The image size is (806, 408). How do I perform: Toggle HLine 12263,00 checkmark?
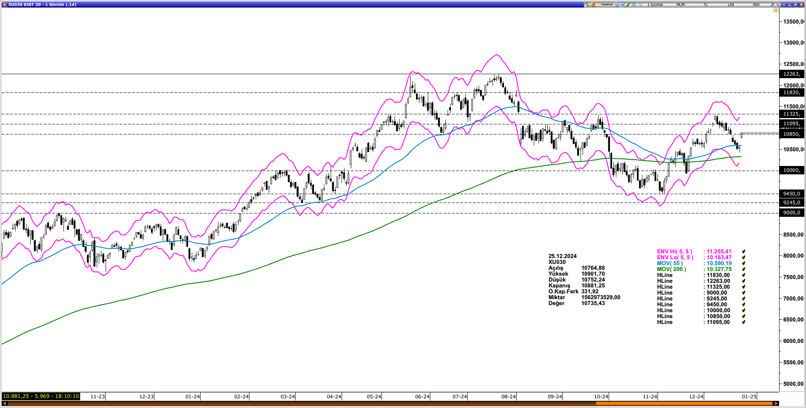tap(744, 281)
